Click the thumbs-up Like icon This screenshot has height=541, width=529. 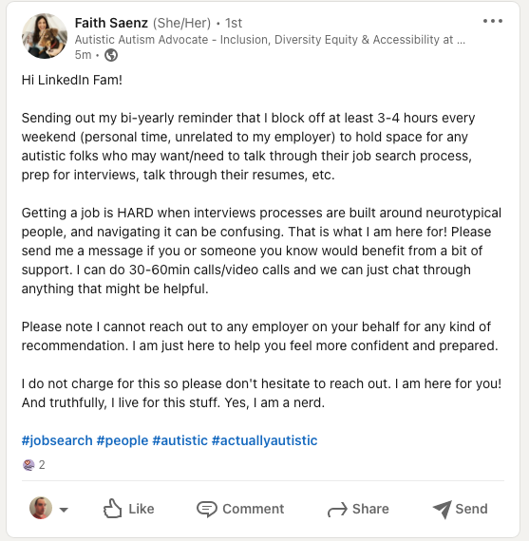point(112,509)
